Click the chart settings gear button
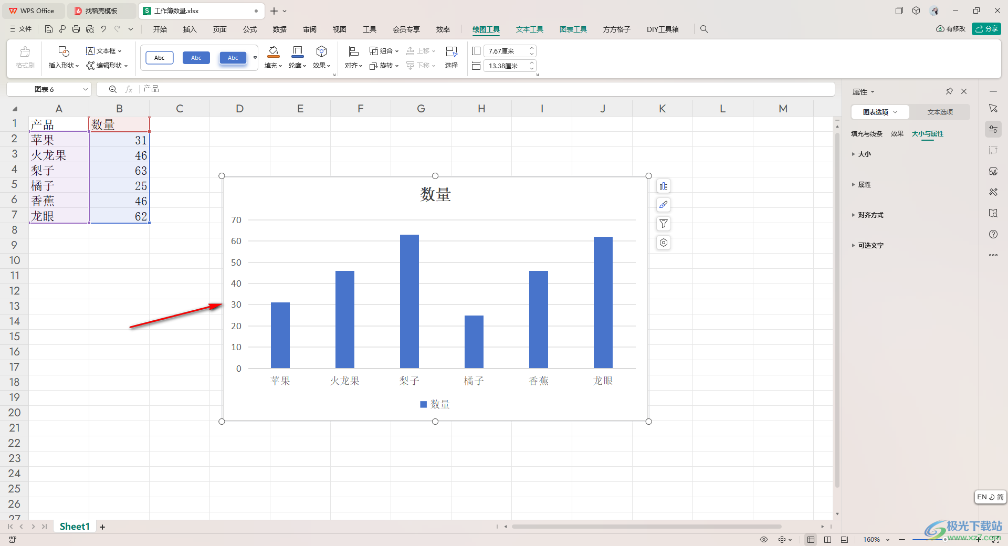1008x546 pixels. [x=664, y=243]
